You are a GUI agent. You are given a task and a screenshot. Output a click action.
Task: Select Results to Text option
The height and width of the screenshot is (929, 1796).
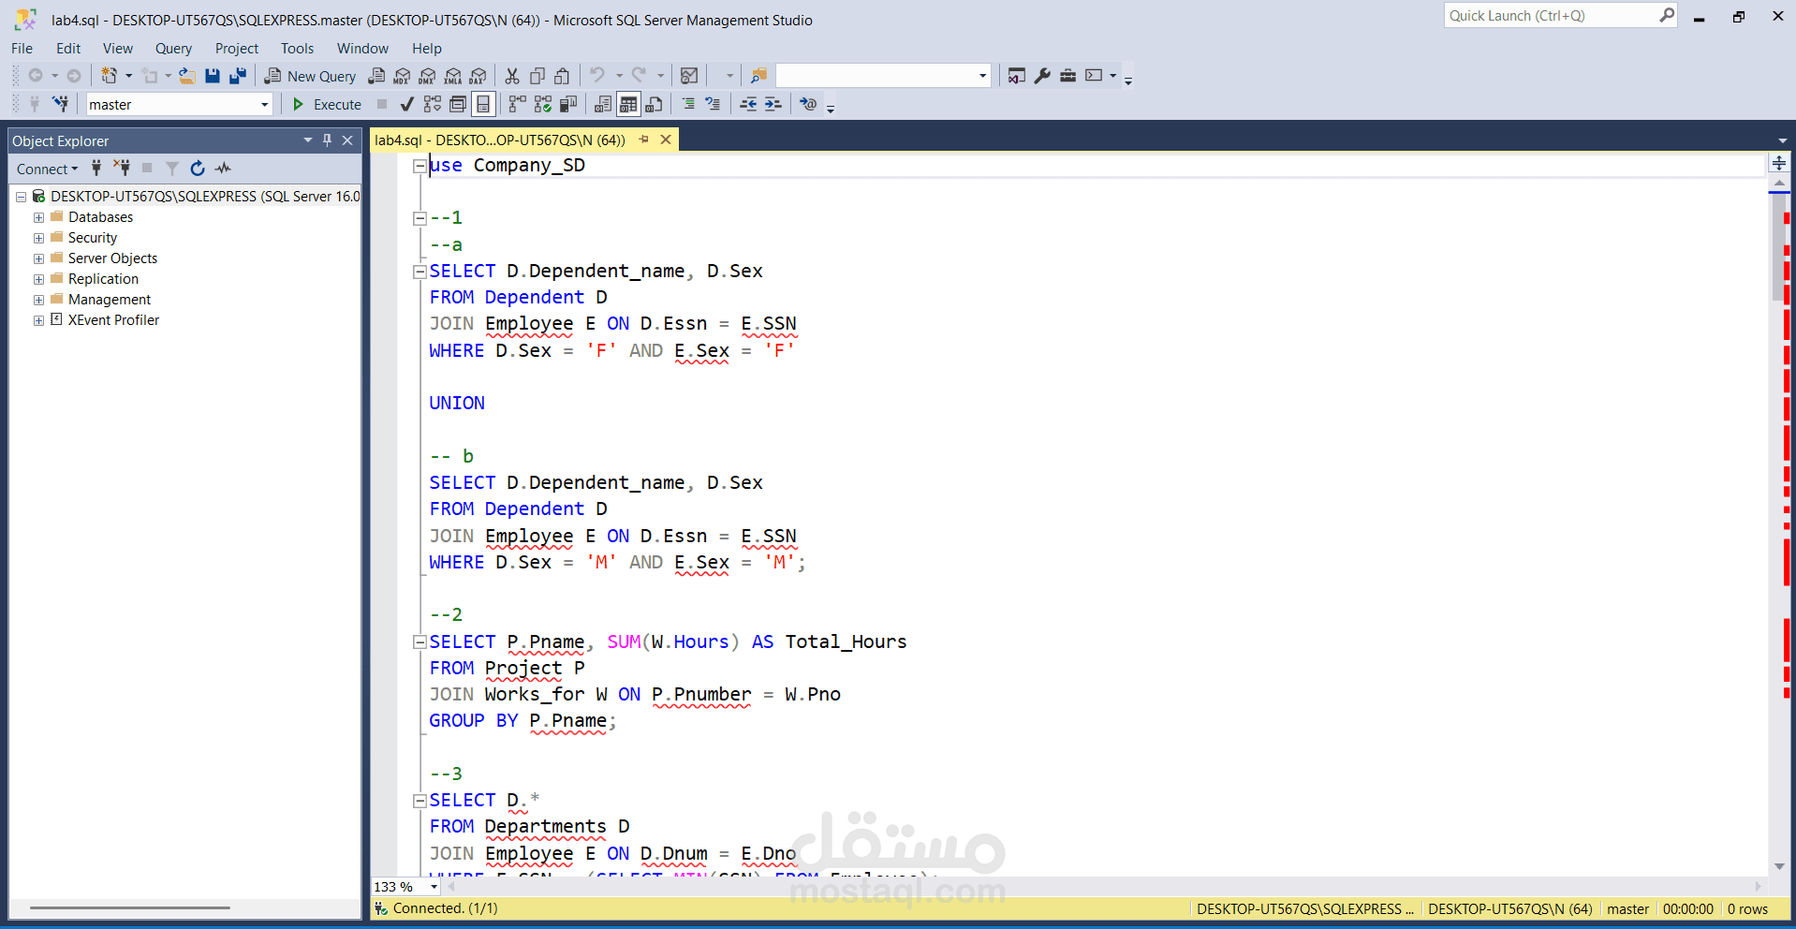pyautogui.click(x=603, y=104)
